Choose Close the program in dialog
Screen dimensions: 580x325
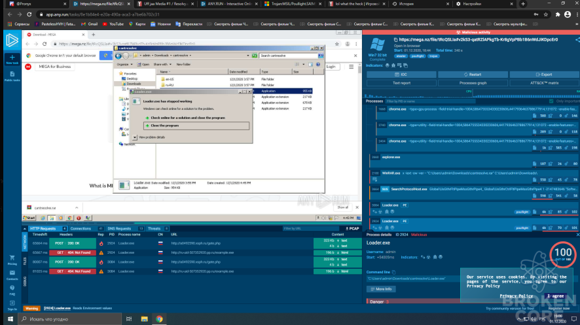coord(196,126)
